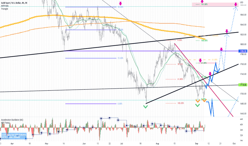Viewport: 248px width, 146px height.
Task: Select the MTF-MA indicator label
Action: point(5,6)
